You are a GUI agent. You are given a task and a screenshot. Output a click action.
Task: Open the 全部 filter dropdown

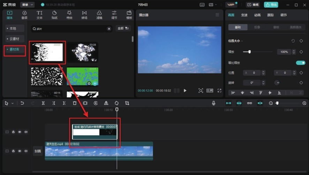123,28
